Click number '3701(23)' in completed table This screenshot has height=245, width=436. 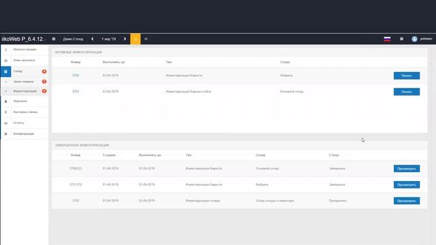click(x=76, y=184)
